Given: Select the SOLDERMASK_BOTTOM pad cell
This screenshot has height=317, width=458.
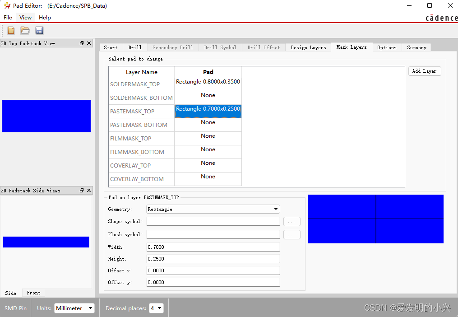Looking at the screenshot, I should point(208,98).
